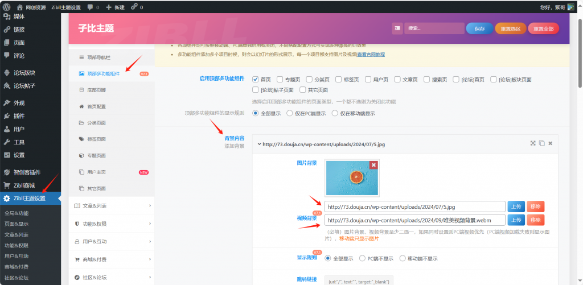Expand the 社区&论坛 panel group
583x285 pixels.
pos(112,277)
